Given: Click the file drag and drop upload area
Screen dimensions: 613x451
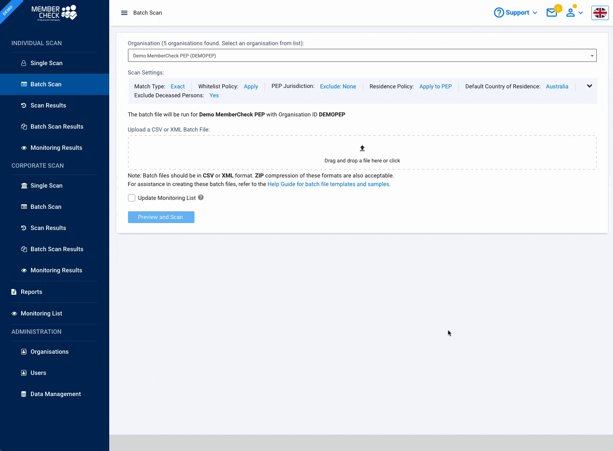Looking at the screenshot, I should (x=362, y=153).
